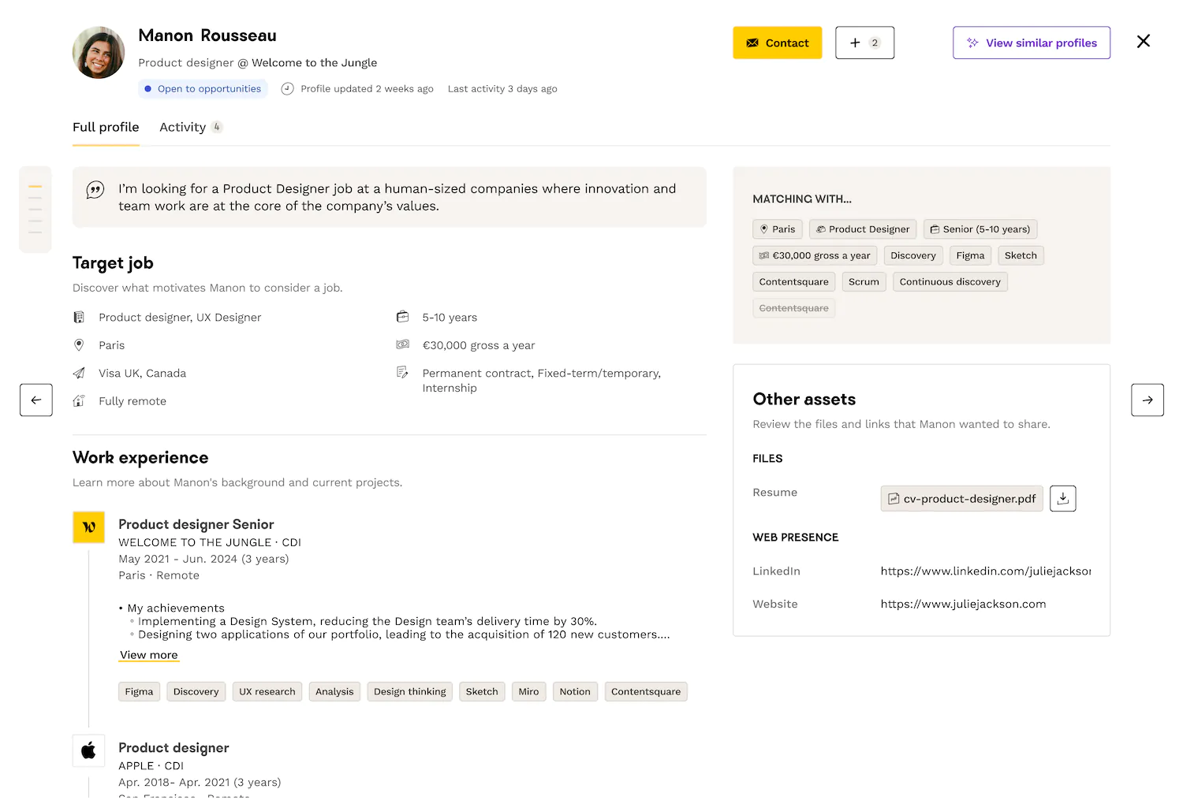Go to next profile arrow

tap(1147, 400)
